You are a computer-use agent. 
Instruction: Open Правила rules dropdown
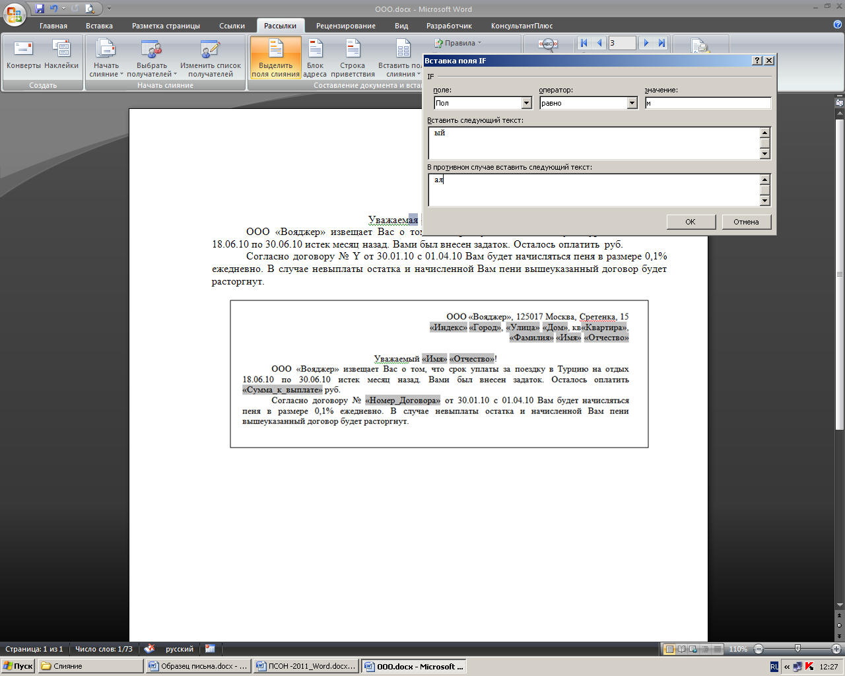[458, 43]
